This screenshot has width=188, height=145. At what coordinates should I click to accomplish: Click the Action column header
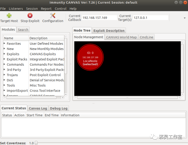tap(19, 115)
